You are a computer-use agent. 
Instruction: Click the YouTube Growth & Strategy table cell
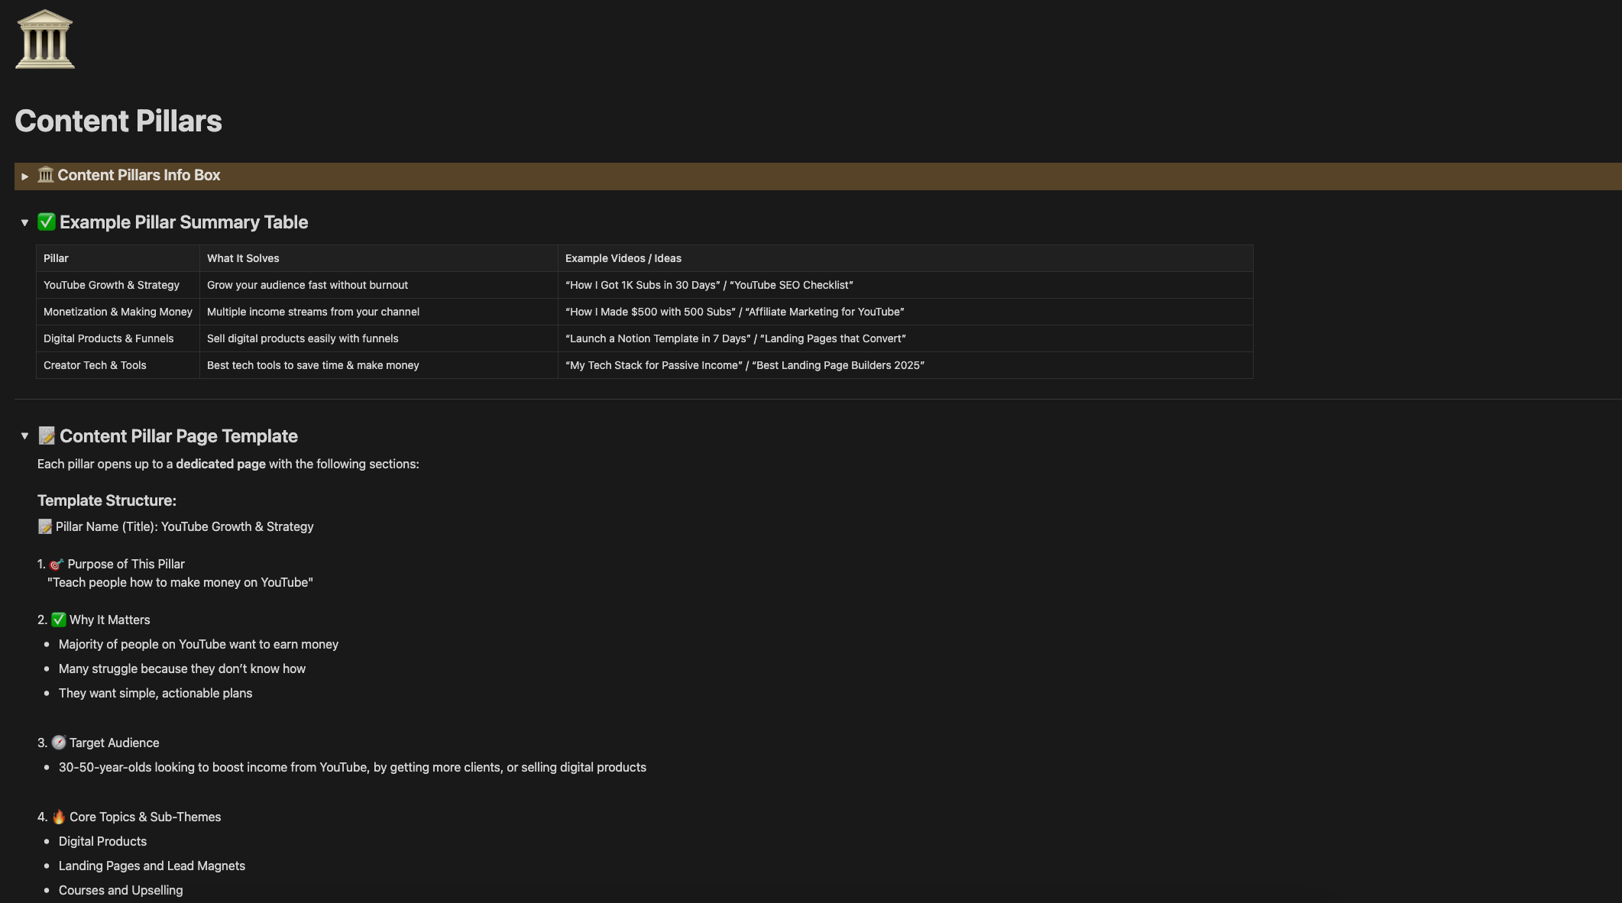click(112, 286)
